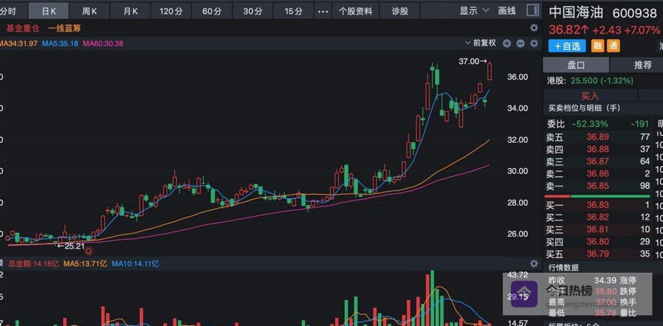Screen dimensions: 663x326
Task: Switch to the 周K weekly chart tab
Action: coord(90,11)
